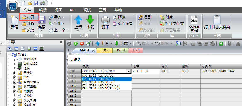Close the MAIN editor tab

coord(93,50)
